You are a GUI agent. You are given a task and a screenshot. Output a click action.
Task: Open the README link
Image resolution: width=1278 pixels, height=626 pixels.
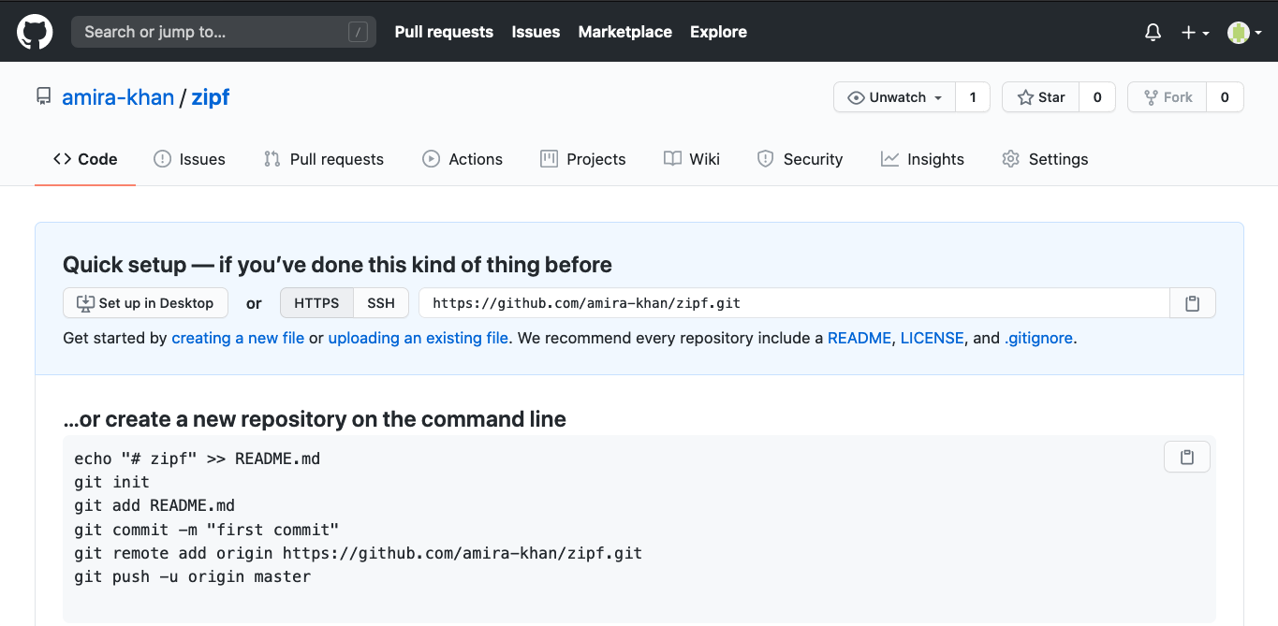tap(859, 338)
